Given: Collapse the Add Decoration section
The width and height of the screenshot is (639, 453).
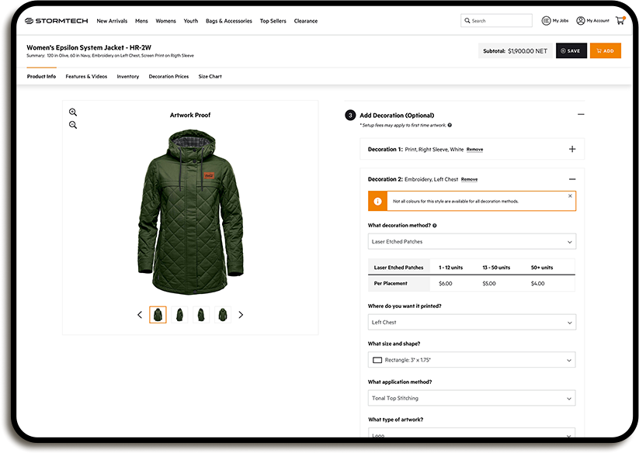Looking at the screenshot, I should tap(581, 114).
